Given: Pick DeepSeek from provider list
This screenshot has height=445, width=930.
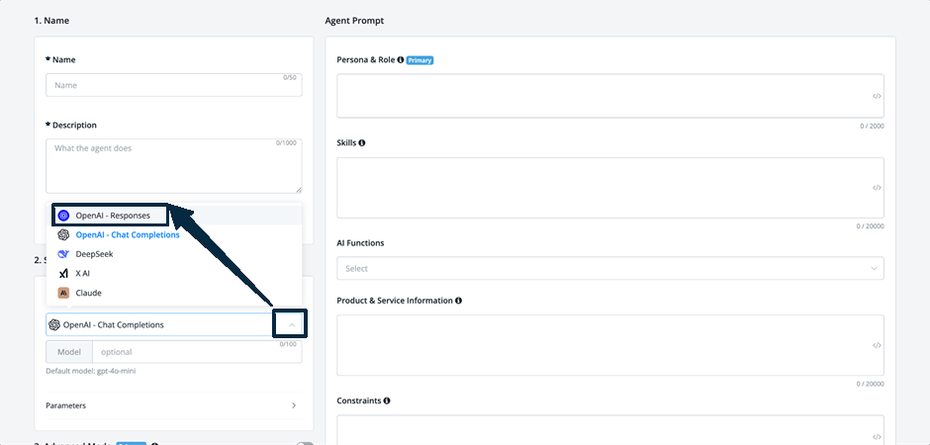Looking at the screenshot, I should point(174,254).
